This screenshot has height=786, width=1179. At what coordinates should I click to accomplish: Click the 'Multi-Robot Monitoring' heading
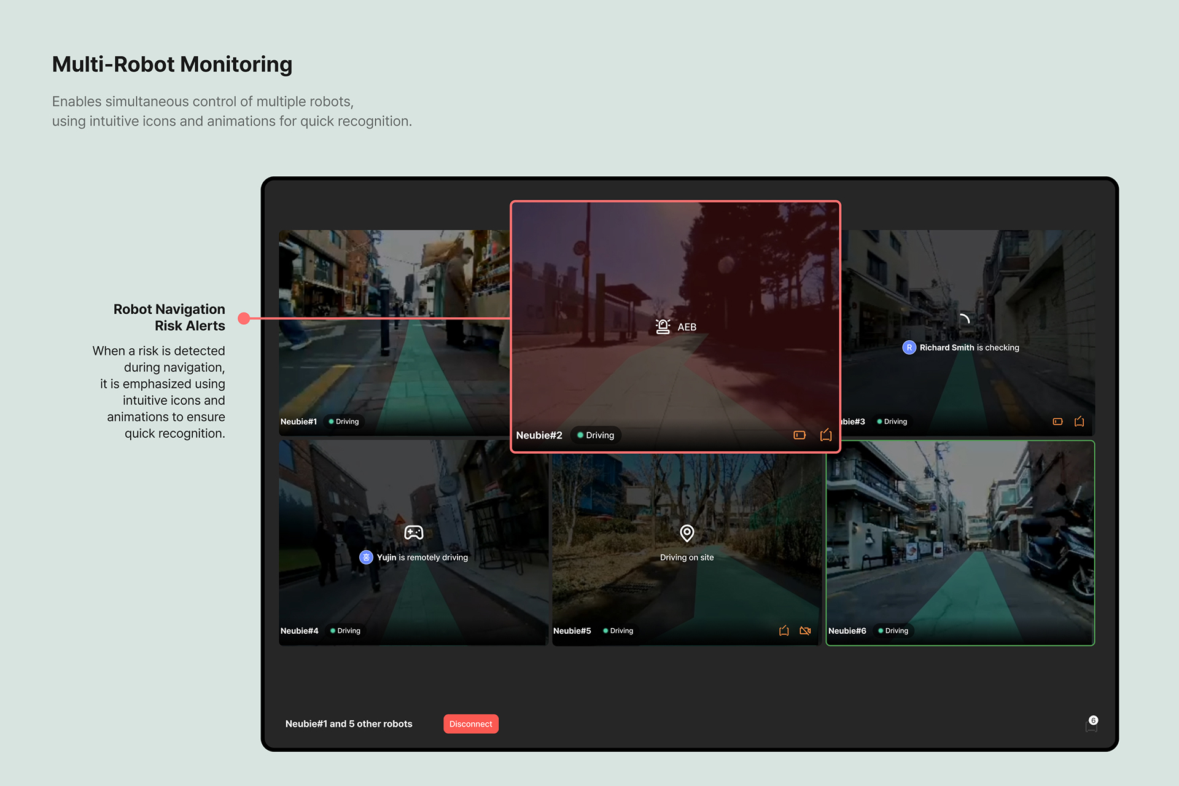click(172, 64)
